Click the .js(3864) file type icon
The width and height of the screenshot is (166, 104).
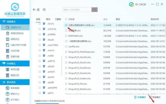coord(44,34)
